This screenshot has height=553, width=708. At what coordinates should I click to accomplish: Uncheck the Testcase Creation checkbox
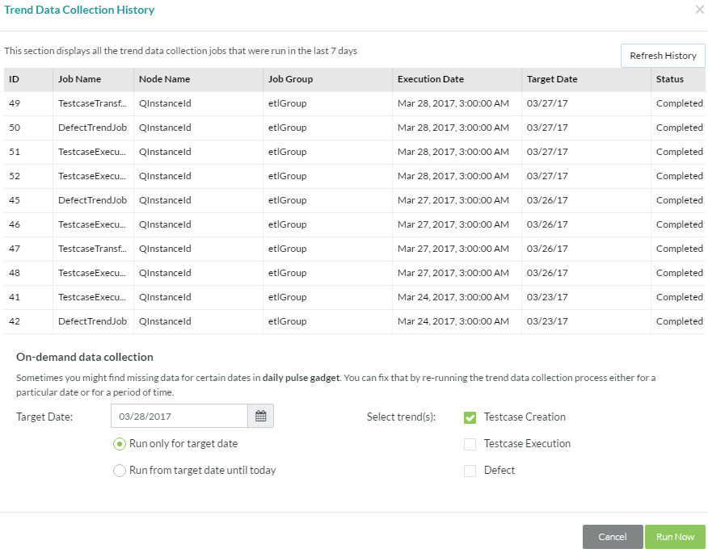pyautogui.click(x=470, y=417)
